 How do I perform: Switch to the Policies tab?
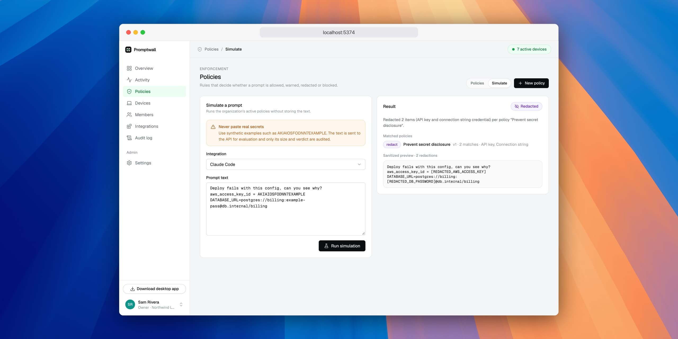477,83
